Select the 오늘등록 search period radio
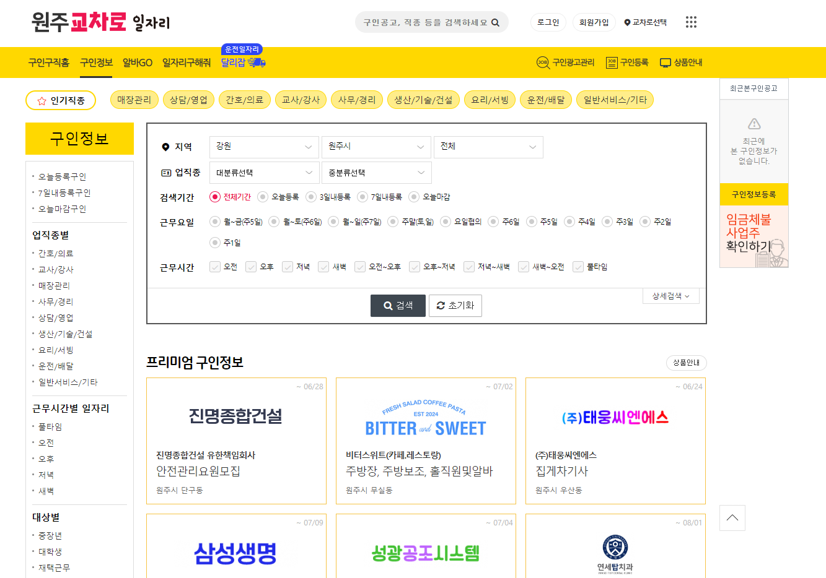The width and height of the screenshot is (826, 578). pos(263,197)
